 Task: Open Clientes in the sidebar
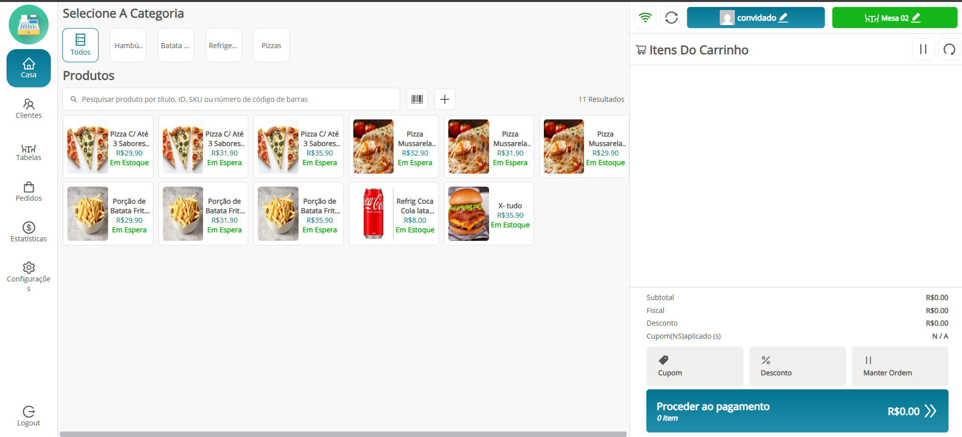click(x=29, y=109)
